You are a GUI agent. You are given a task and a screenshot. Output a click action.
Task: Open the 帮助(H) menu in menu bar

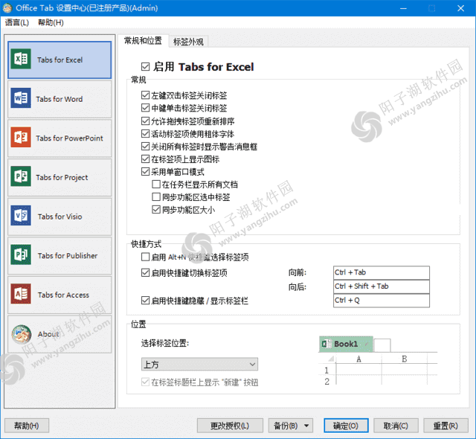tap(51, 22)
